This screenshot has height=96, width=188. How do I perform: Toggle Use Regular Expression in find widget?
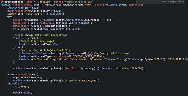coord(169,2)
